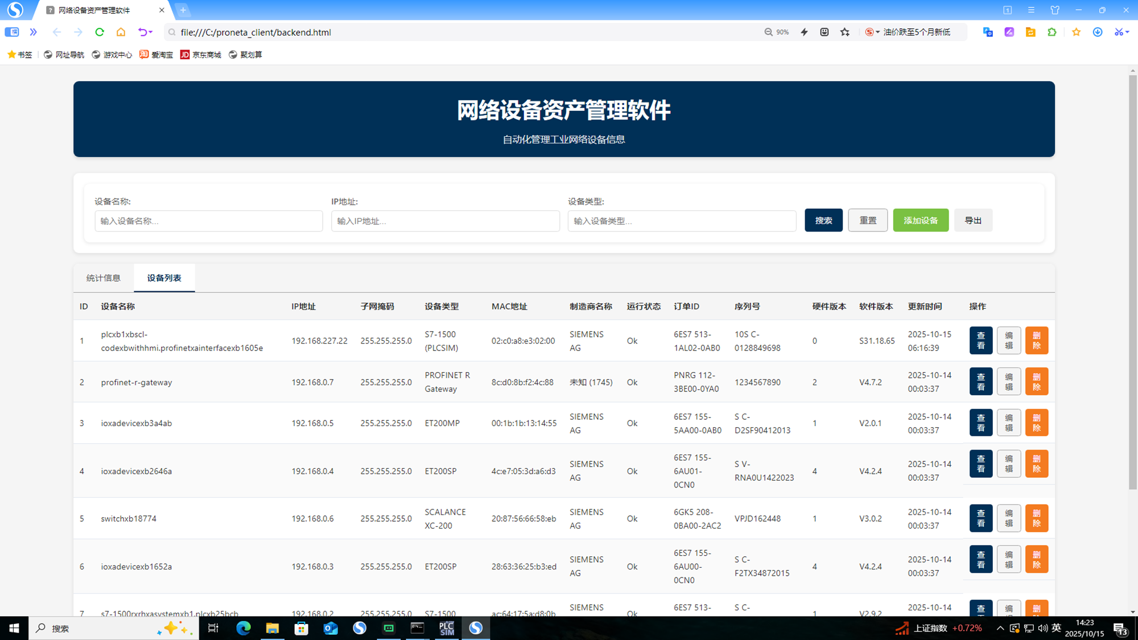The width and height of the screenshot is (1138, 640).
Task: Delete the switchxb18774 device row
Action: click(1036, 518)
